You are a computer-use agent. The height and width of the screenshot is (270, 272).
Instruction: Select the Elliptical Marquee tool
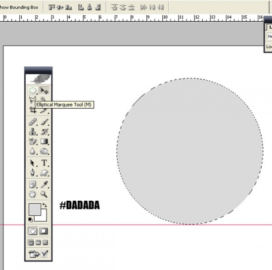click(x=33, y=90)
